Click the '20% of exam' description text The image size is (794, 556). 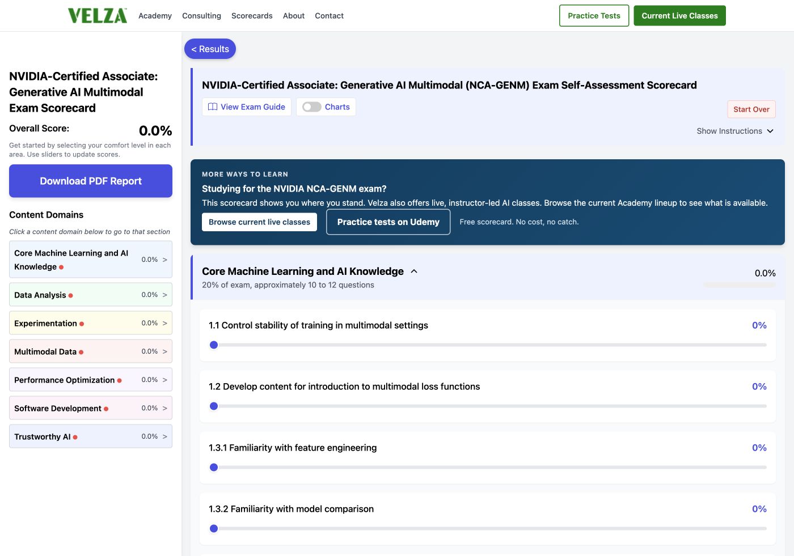tap(288, 285)
